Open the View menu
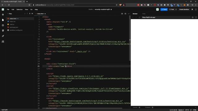The width and height of the screenshot is (198, 111). [26, 10]
